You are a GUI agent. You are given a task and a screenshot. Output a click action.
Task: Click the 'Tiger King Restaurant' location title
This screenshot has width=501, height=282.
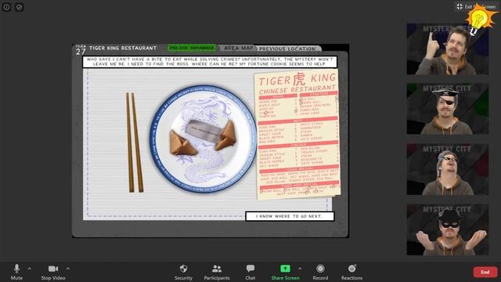click(123, 48)
